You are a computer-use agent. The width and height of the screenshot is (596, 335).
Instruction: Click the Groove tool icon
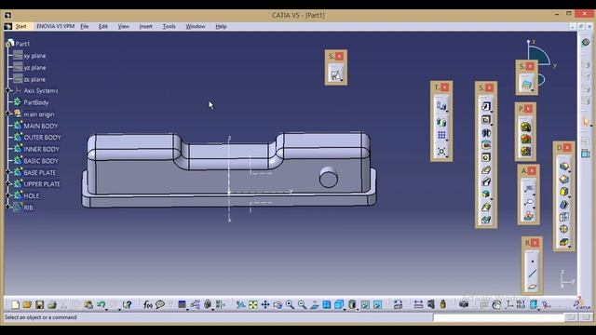tap(486, 145)
